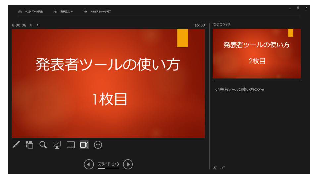Click the slide counter text スライド 1/3

click(108, 164)
